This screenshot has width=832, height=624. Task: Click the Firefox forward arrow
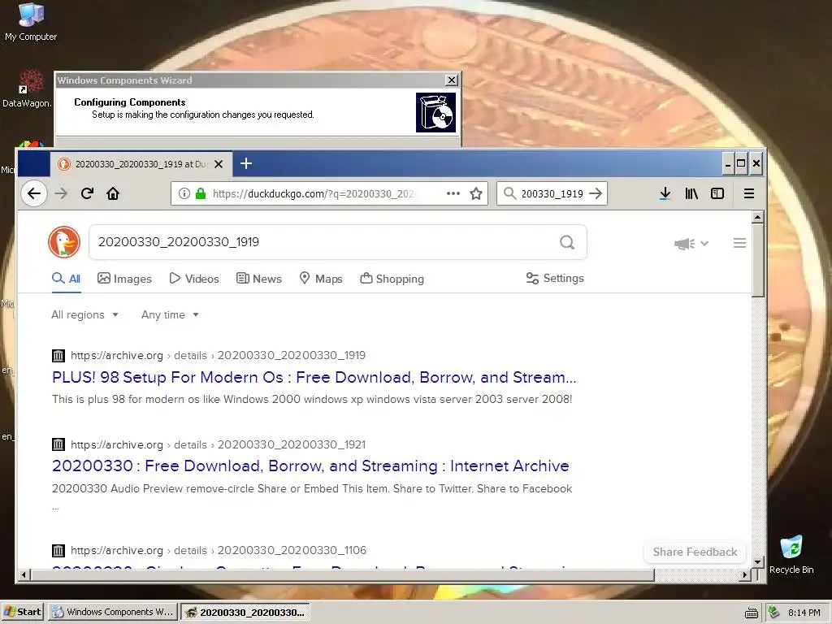pos(61,193)
